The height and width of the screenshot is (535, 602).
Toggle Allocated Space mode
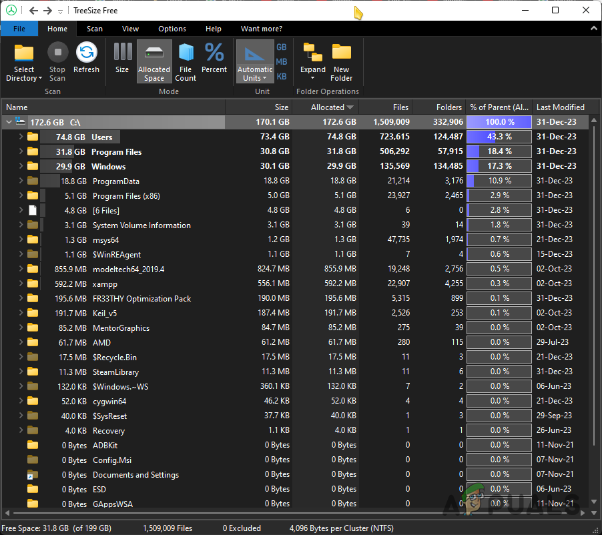click(154, 61)
